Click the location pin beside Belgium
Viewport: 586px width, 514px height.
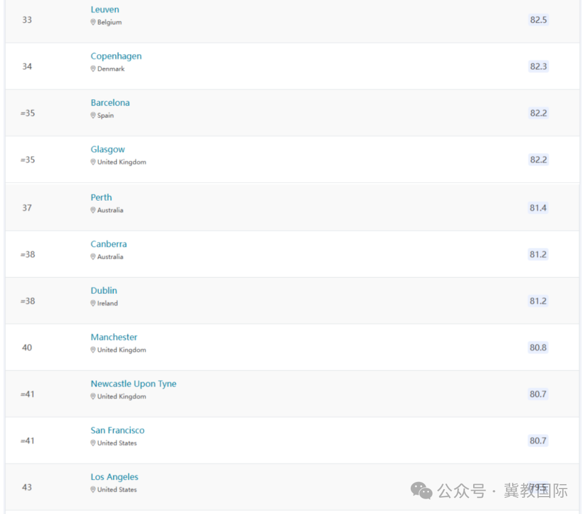[x=93, y=22]
